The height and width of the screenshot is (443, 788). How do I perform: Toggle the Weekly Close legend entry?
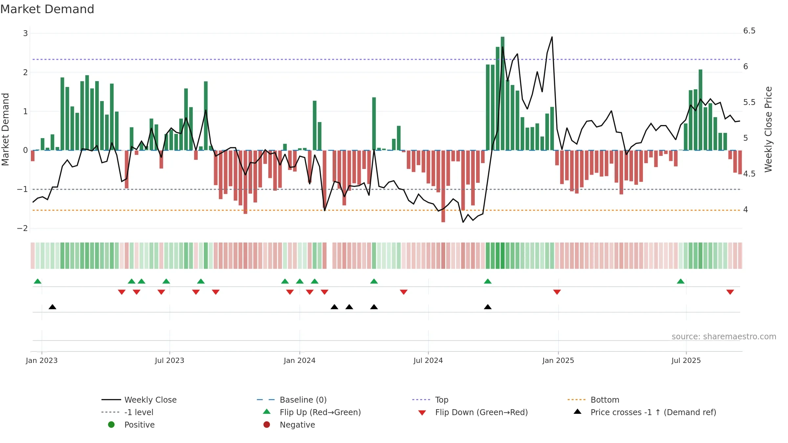pyautogui.click(x=139, y=400)
